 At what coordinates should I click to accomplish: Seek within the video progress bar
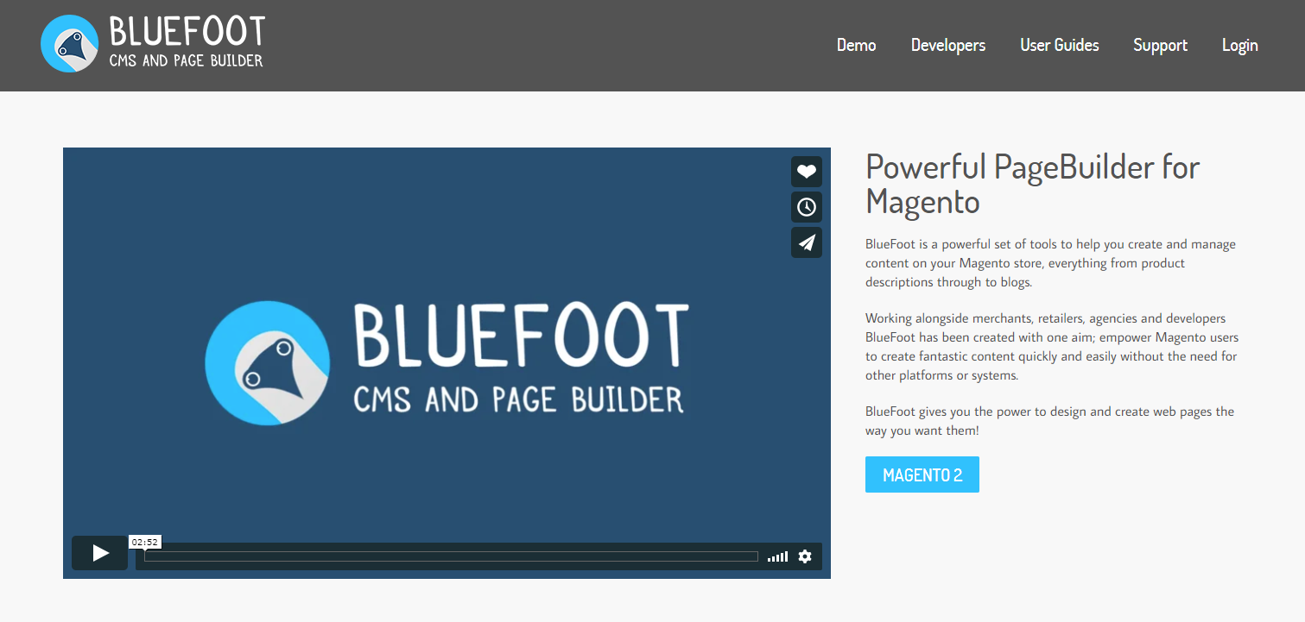pos(451,556)
